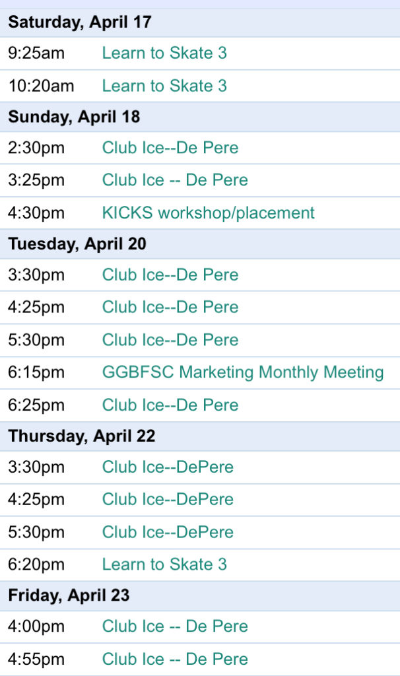Open the 10:20am Learn to Skate 3 event
400x676 pixels.
click(x=164, y=85)
